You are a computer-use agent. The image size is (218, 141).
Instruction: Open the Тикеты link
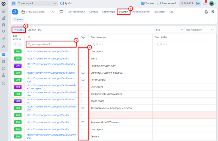147,4
